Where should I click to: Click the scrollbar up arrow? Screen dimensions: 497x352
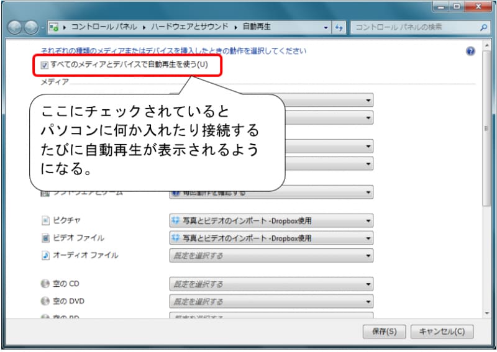tap(486, 45)
